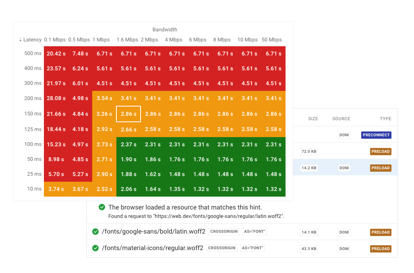
Task: Click green check icon for material-icons font
Action: pos(95,248)
